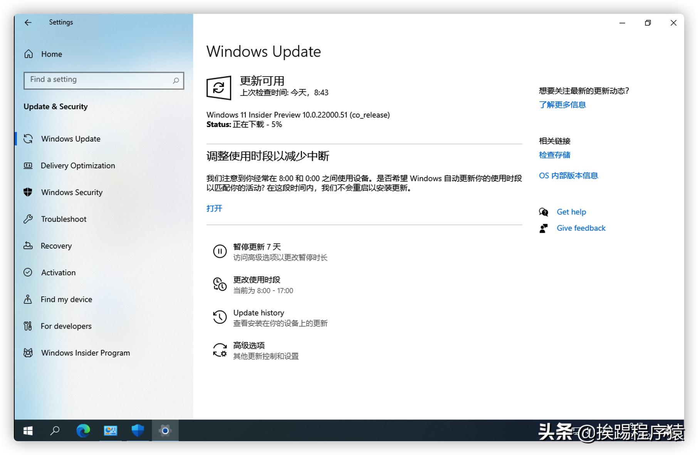The image size is (698, 455).
Task: Select Home in the sidebar
Action: click(51, 54)
